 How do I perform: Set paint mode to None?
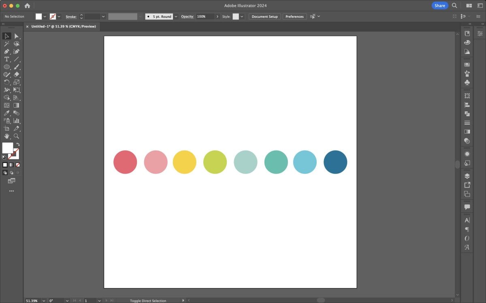(x=18, y=165)
